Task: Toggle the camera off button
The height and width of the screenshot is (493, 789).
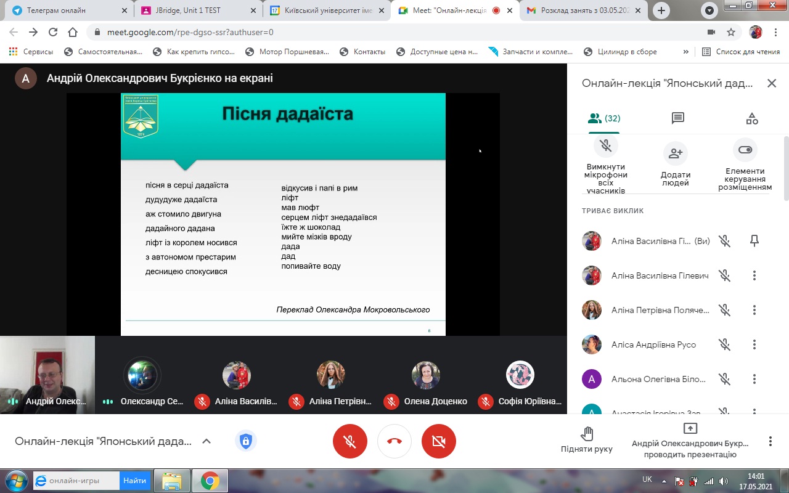Action: point(439,441)
